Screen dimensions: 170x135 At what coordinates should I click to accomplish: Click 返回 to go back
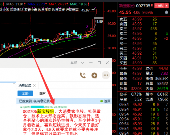point(107,101)
